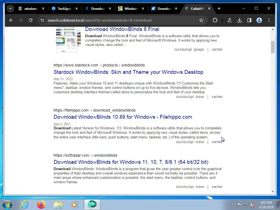The width and height of the screenshot is (280, 210).
Task: Toggle the browser side panel
Action: point(249,20)
